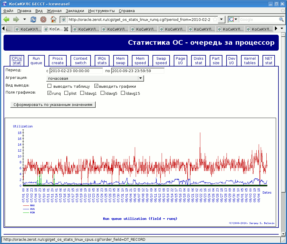The height and width of the screenshot is (244, 287).
Task: Close the current tab with the X icon
Action: click(x=66, y=29)
